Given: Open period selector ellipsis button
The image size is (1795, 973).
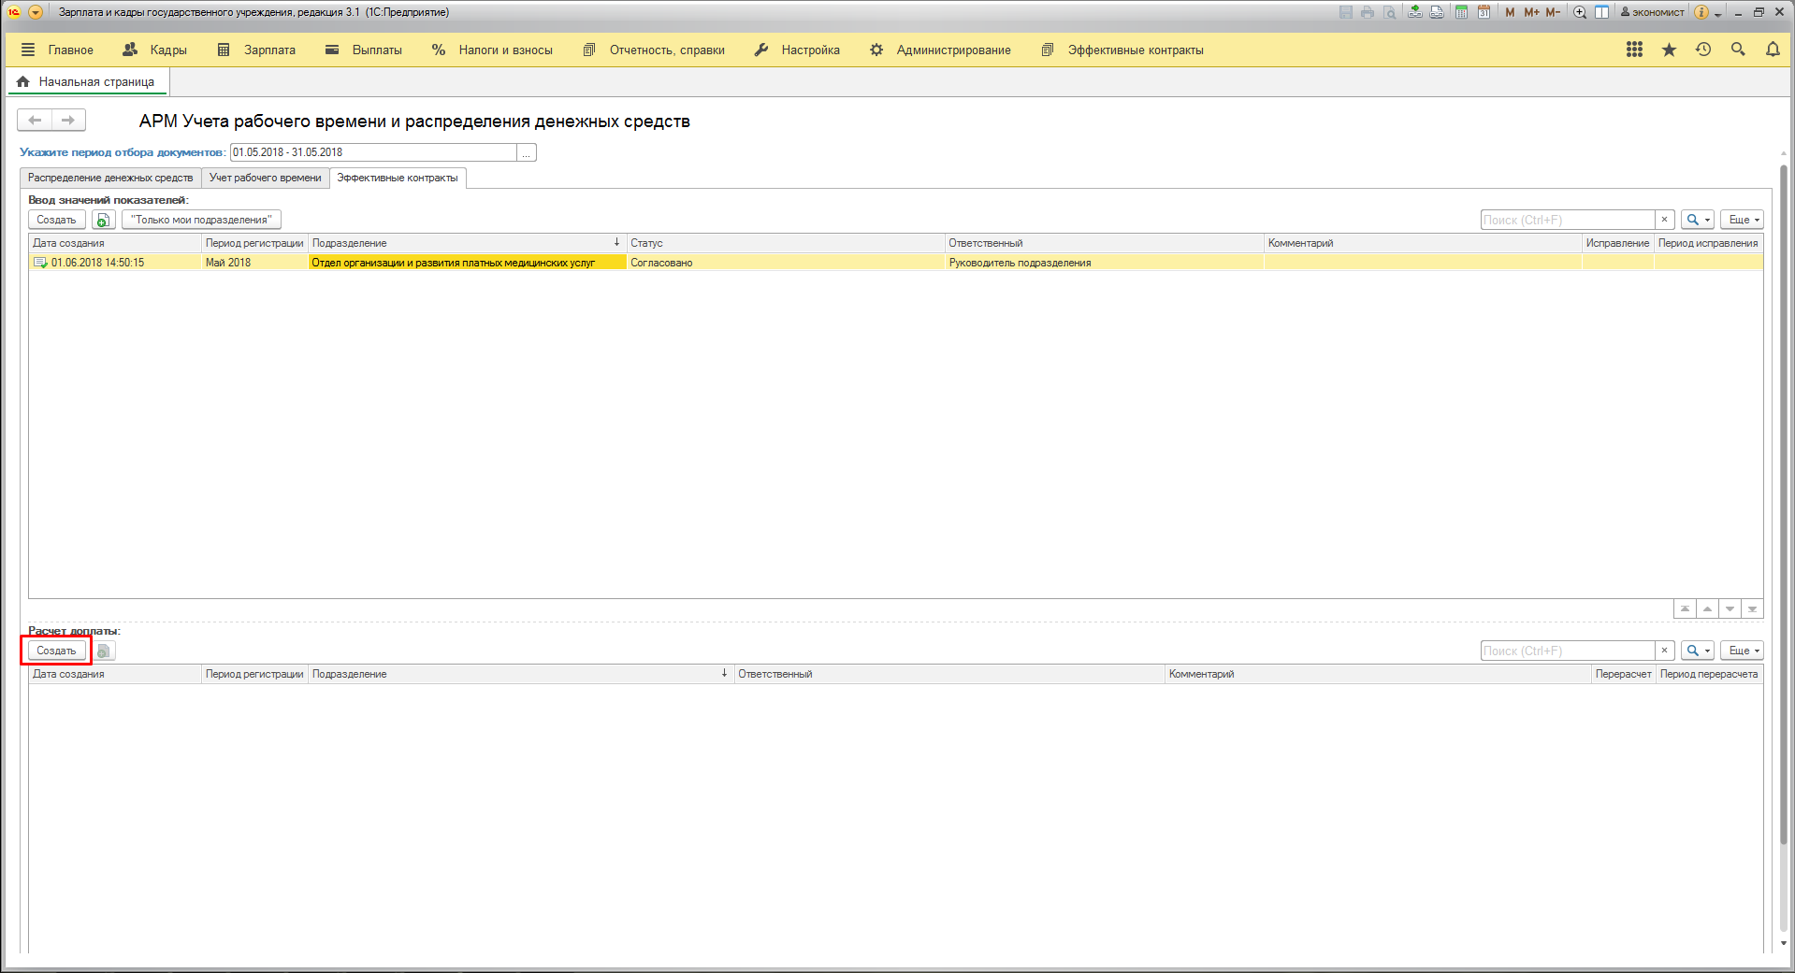Looking at the screenshot, I should [527, 152].
